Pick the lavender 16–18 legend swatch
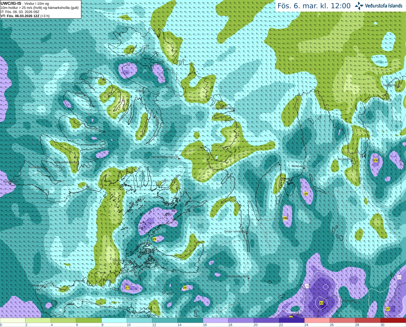406x327 pixels. pyautogui.click(x=216, y=320)
